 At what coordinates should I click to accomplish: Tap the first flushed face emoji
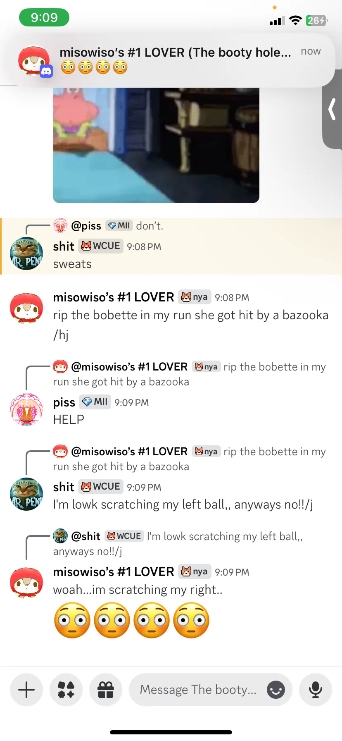72,620
